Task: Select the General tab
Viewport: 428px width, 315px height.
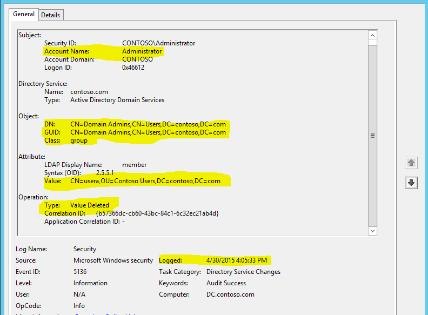Action: (x=24, y=14)
